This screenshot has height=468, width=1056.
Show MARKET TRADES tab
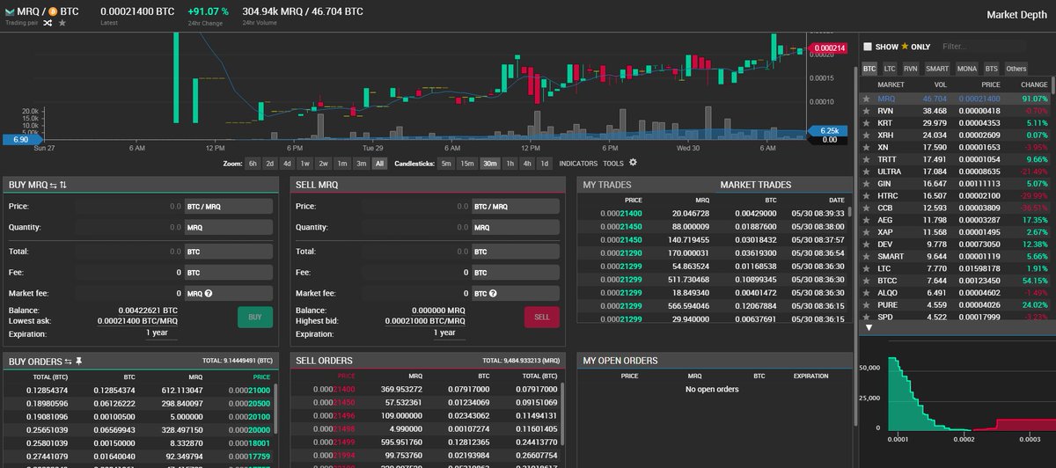[x=755, y=185]
